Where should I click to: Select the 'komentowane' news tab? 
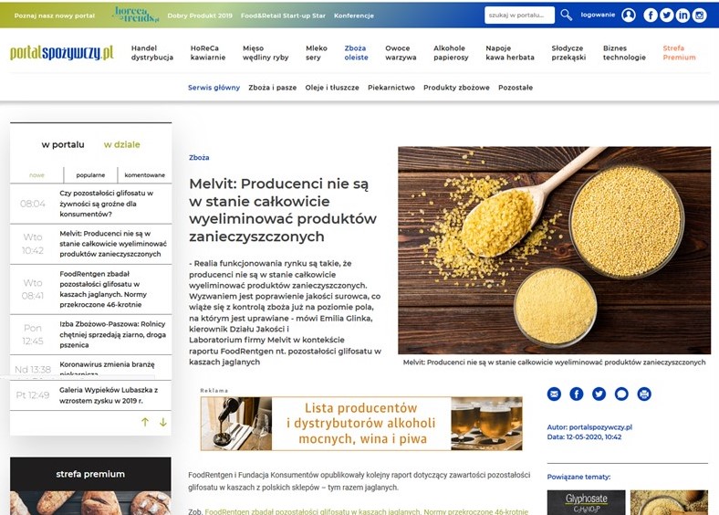[x=144, y=175]
